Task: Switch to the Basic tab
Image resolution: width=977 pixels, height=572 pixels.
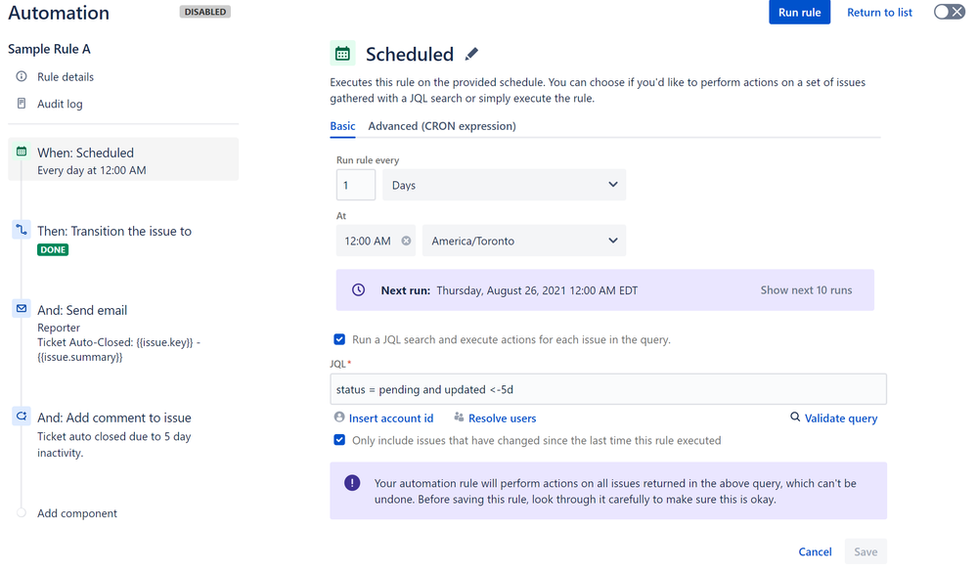Action: coord(342,126)
